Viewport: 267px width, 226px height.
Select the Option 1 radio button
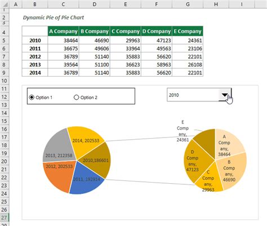click(x=32, y=98)
